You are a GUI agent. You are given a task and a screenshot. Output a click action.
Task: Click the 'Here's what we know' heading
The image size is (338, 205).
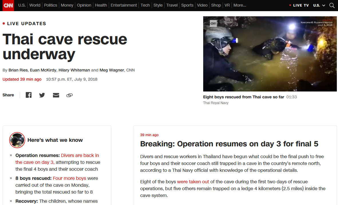pyautogui.click(x=55, y=140)
